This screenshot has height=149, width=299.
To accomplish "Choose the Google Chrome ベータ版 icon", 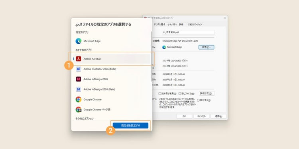I will 79,110.
